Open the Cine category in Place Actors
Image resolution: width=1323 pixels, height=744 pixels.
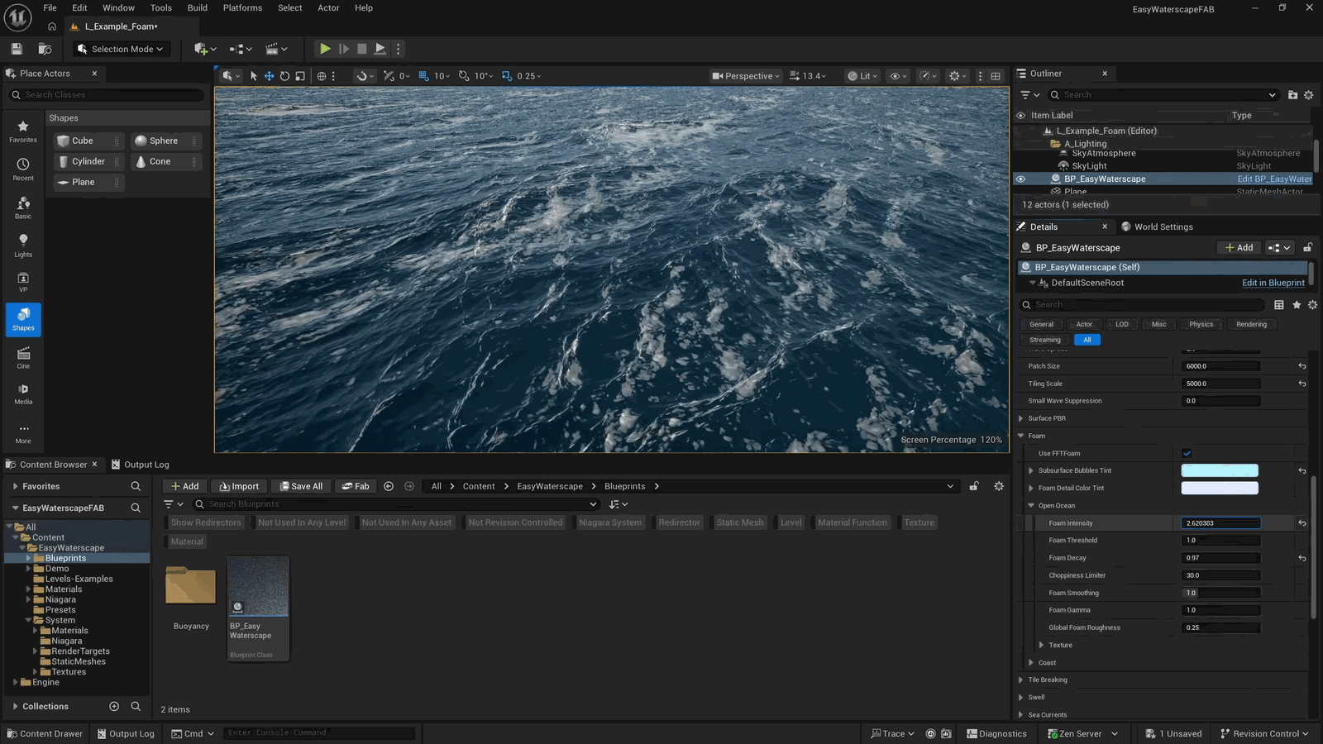pyautogui.click(x=23, y=358)
